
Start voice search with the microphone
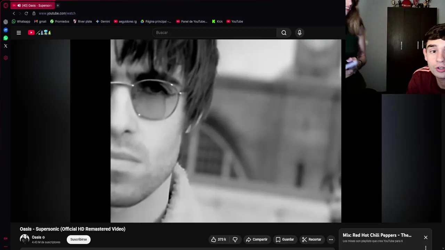[x=300, y=33]
